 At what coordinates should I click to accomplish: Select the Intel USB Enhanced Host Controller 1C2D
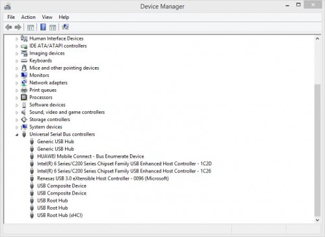pos(124,163)
